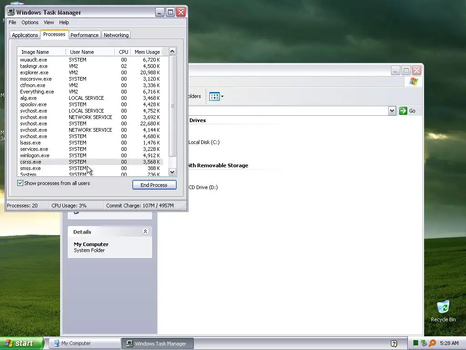Screen dimensions: 466x350
Task: Click the process list scroll up arrow
Action: click(x=172, y=51)
